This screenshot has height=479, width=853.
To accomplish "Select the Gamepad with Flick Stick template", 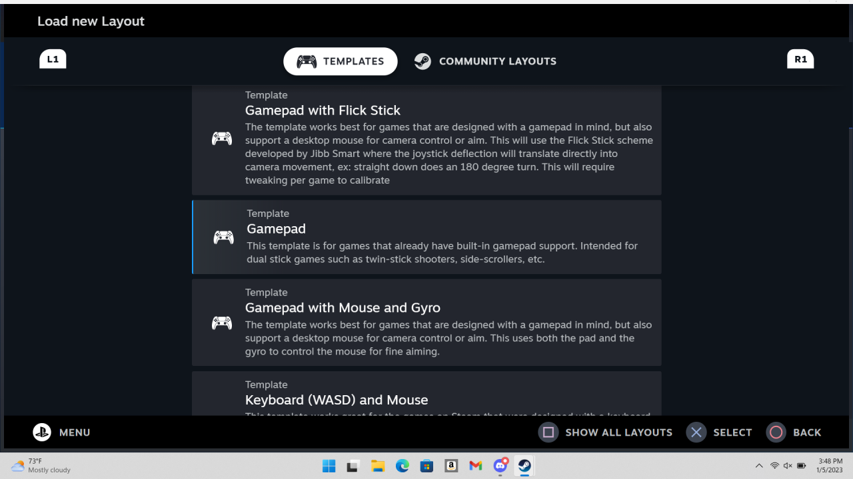I will tap(426, 140).
